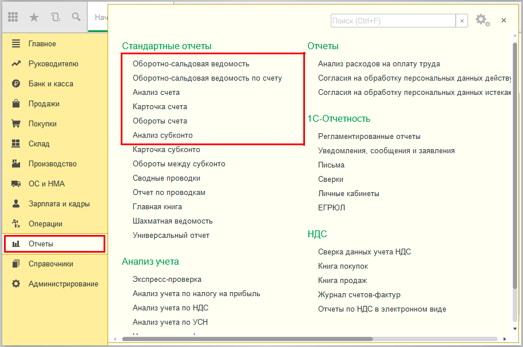The image size is (523, 347).
Task: Open Анализ расходов на оплату труда
Action: [379, 63]
